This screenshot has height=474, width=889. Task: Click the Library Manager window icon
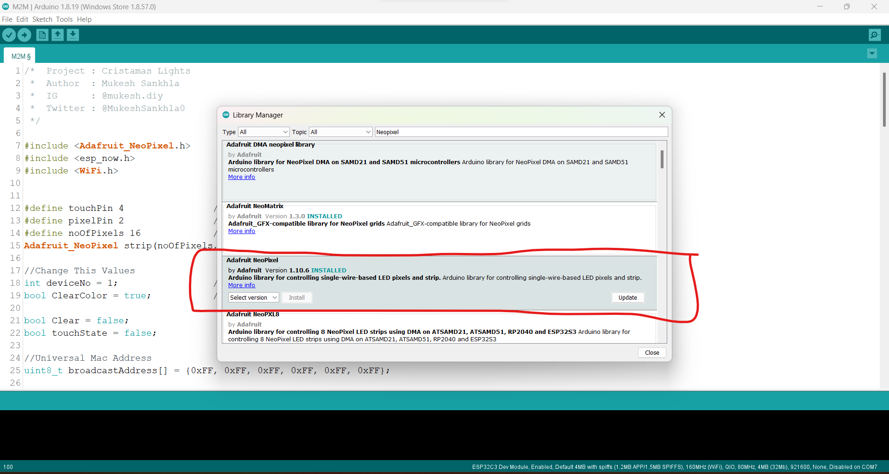point(226,115)
